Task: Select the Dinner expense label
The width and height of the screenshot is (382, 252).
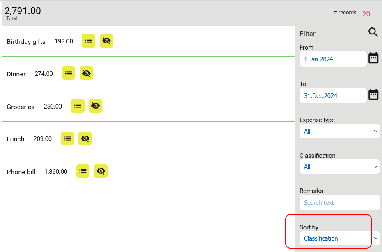Action: coord(16,74)
